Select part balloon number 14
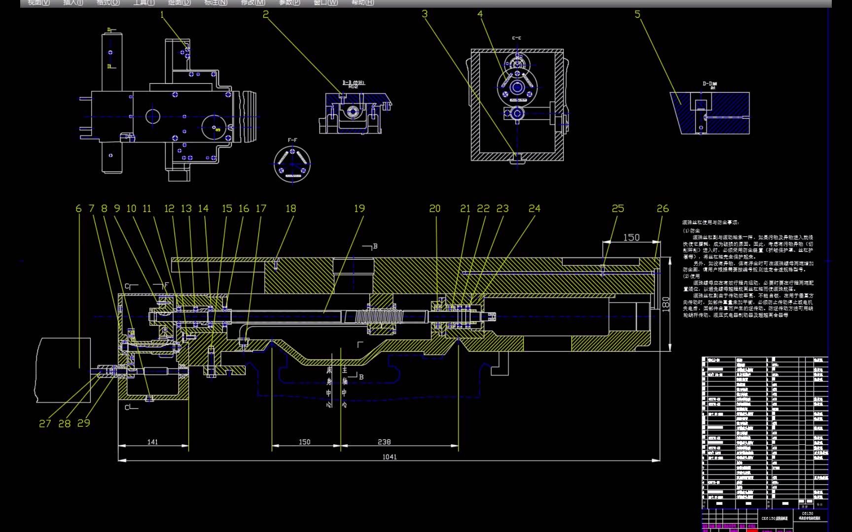 (x=203, y=209)
